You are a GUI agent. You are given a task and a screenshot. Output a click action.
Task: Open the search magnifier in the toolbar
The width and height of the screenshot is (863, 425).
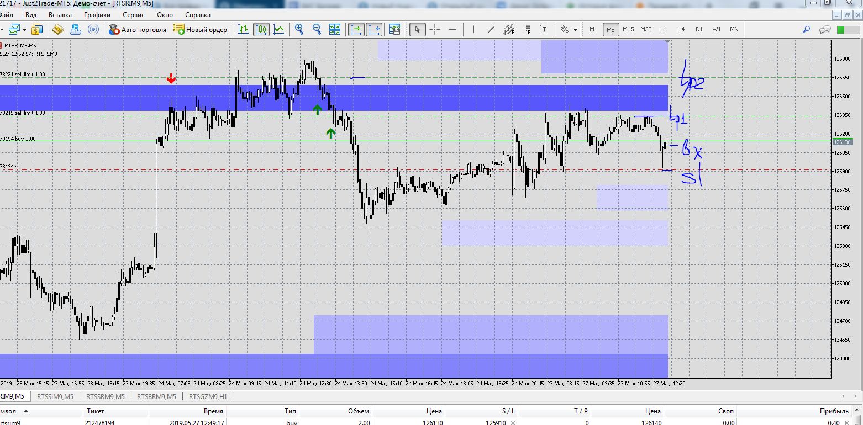807,29
